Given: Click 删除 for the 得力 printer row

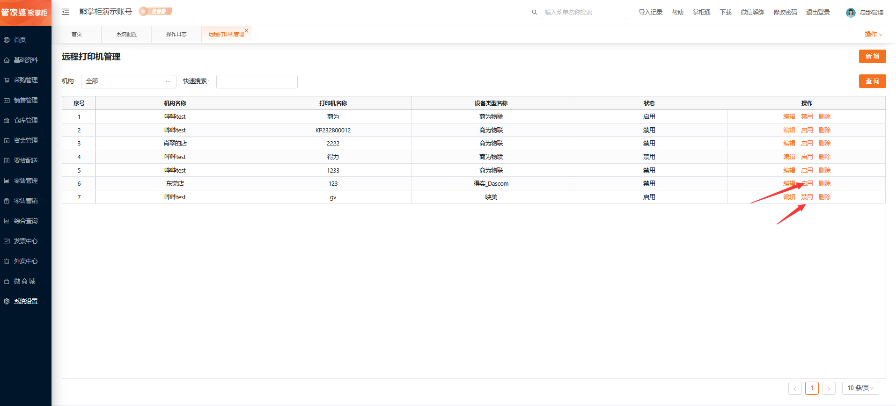Looking at the screenshot, I should [x=825, y=157].
